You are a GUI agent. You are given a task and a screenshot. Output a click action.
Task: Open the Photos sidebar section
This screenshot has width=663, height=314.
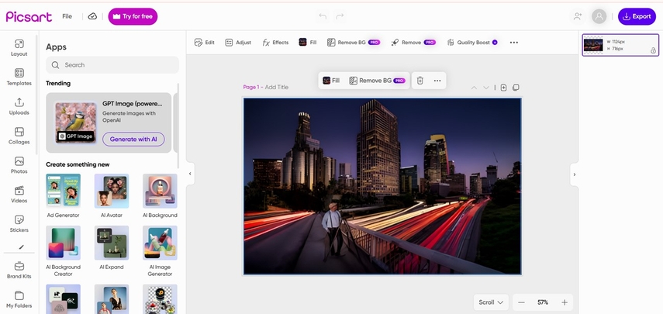(x=19, y=165)
